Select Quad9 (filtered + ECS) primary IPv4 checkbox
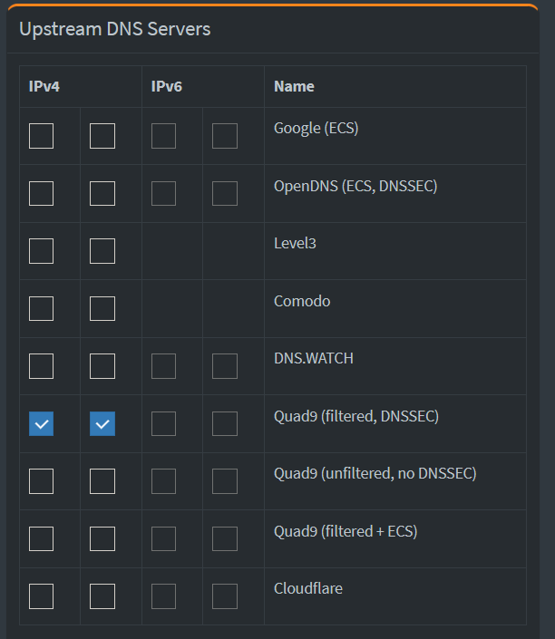The width and height of the screenshot is (555, 639). 41,538
